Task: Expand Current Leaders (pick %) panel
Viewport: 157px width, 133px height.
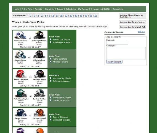Action: (x=133, y=27)
